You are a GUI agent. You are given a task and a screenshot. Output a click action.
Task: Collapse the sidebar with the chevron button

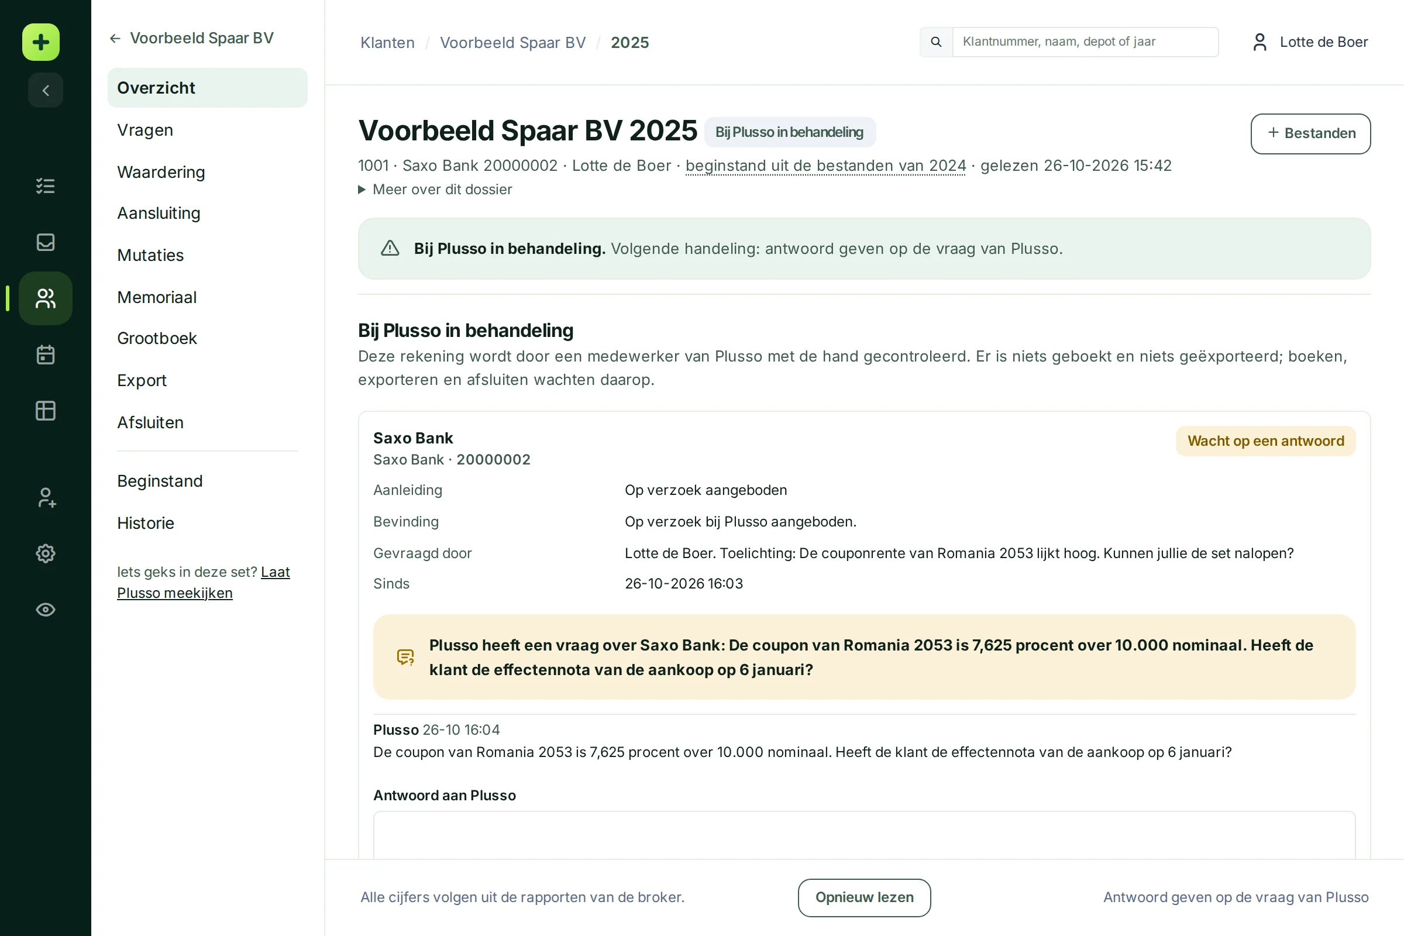coord(46,91)
